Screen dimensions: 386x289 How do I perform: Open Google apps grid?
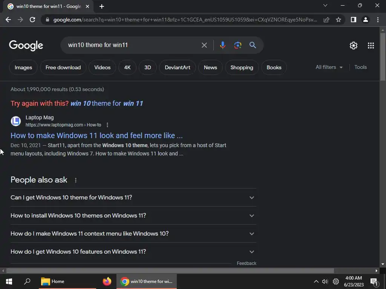click(x=371, y=46)
